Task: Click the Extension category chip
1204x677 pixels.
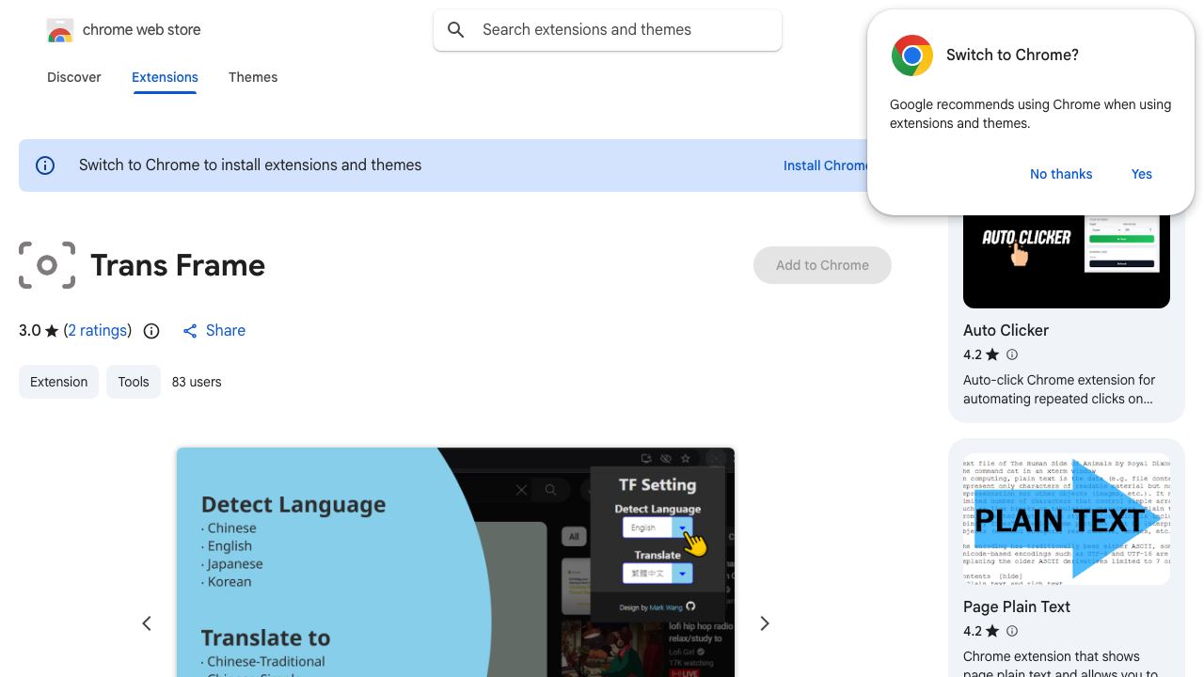Action: point(58,382)
